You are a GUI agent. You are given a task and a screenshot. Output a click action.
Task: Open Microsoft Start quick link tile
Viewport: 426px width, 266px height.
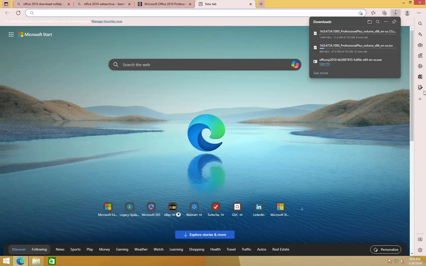coord(280,210)
